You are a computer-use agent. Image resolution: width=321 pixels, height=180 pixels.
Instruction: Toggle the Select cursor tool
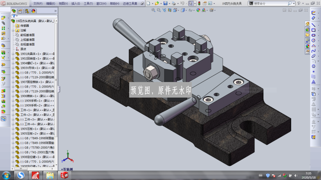[x=191, y=3]
